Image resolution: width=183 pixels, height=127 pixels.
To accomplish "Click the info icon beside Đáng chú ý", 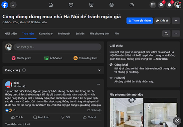I will tap(24, 70).
